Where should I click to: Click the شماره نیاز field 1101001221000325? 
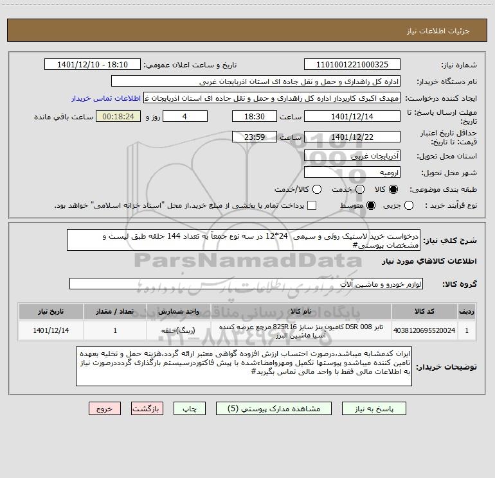coord(352,65)
